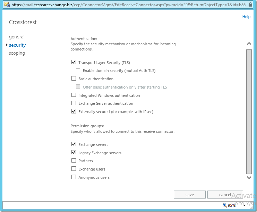
Task: Toggle Offer basic authentication only after TLS
Action: 78,86
